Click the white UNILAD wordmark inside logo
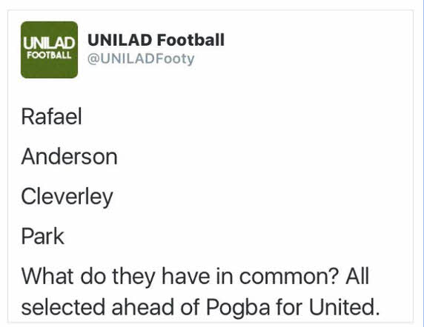This screenshot has width=424, height=327. tap(49, 43)
